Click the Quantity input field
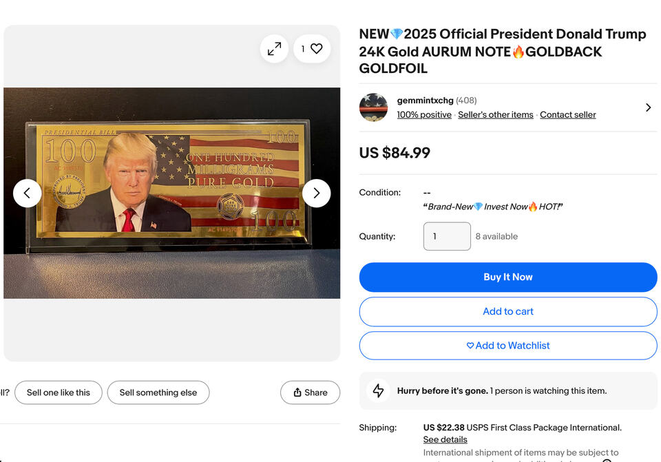The image size is (661, 462). point(447,236)
